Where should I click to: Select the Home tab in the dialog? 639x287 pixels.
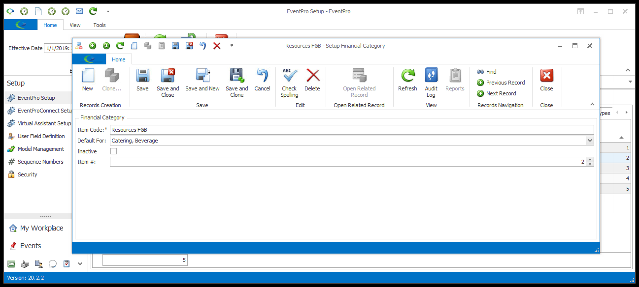[118, 59]
